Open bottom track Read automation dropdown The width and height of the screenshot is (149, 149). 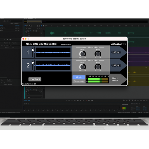35,97
